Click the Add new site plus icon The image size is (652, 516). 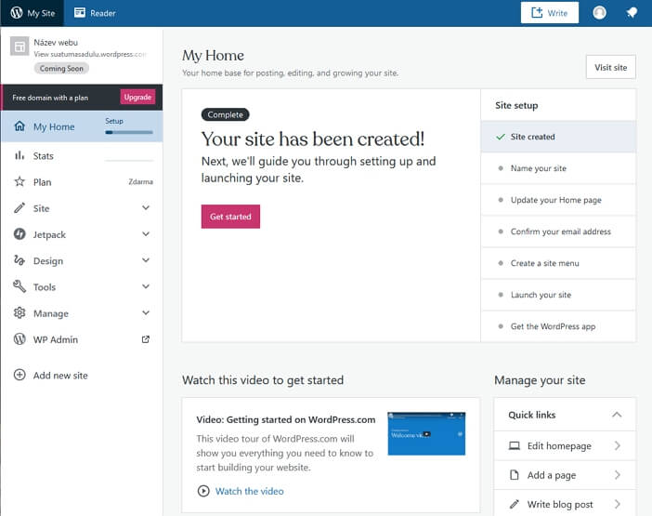click(x=20, y=375)
